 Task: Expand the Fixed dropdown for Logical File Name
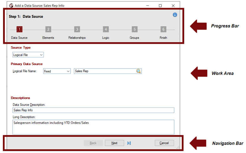(57, 71)
